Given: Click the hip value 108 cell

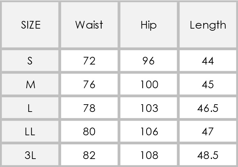Looking at the screenshot, I should pos(149,155).
